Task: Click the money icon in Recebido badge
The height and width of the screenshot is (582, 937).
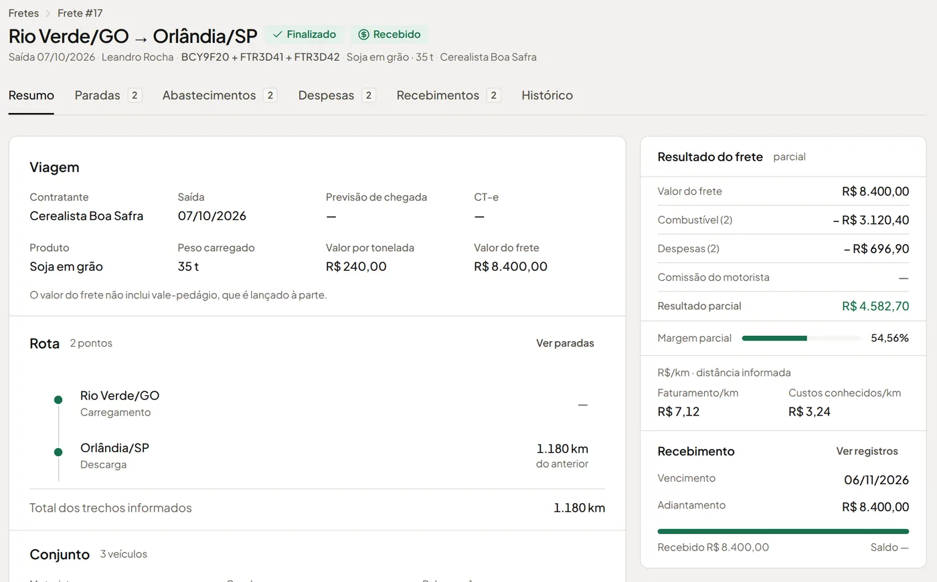Action: (x=363, y=35)
